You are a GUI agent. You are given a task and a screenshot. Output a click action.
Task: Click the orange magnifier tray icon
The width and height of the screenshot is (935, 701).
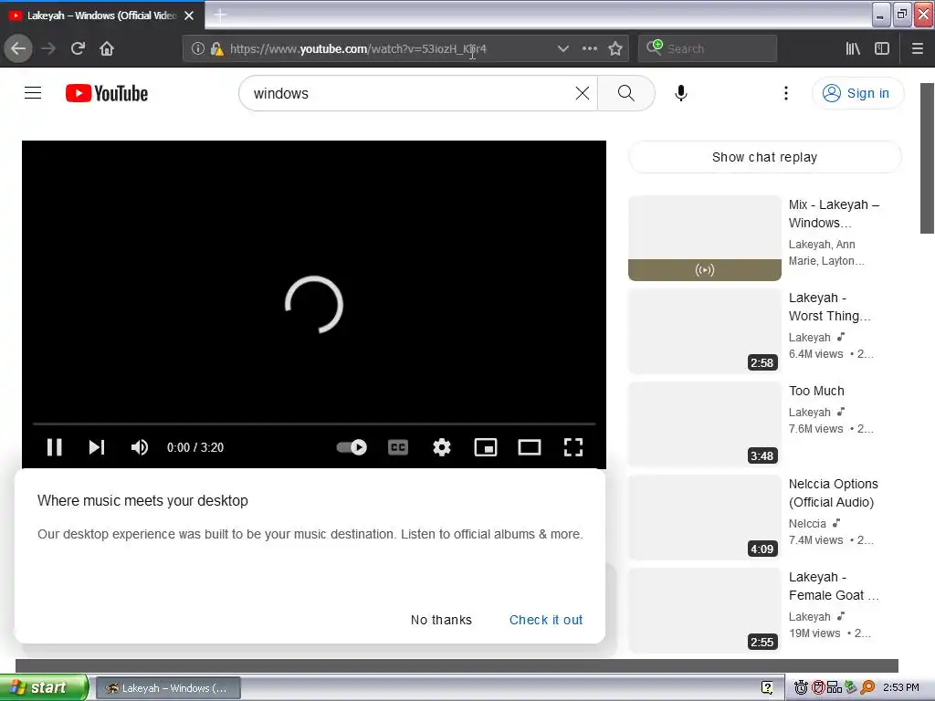click(867, 687)
